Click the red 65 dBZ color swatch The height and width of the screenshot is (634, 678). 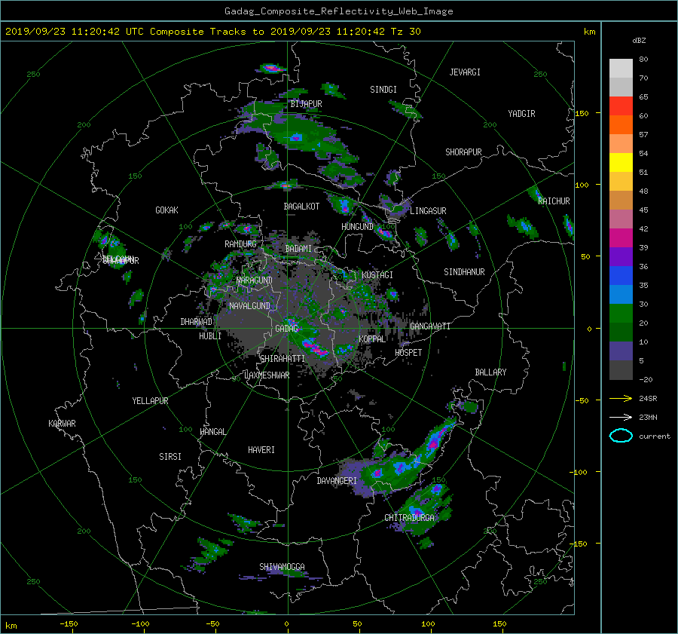tap(621, 106)
